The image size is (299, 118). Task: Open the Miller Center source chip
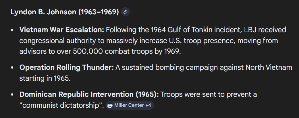pyautogui.click(x=129, y=105)
